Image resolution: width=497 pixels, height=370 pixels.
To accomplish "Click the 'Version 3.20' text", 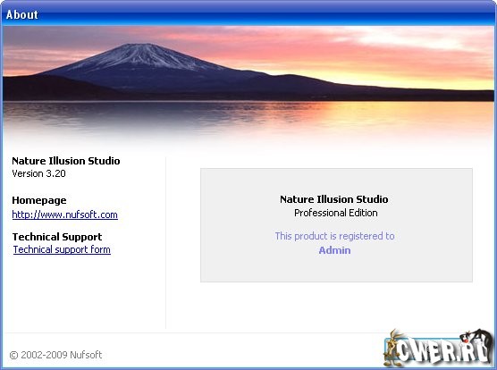I will pos(38,173).
